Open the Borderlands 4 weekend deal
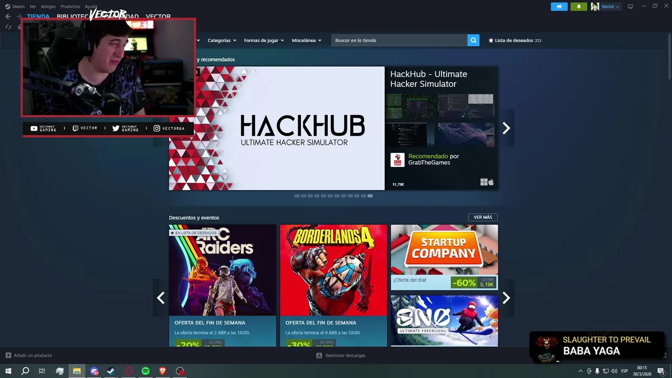 pyautogui.click(x=333, y=286)
